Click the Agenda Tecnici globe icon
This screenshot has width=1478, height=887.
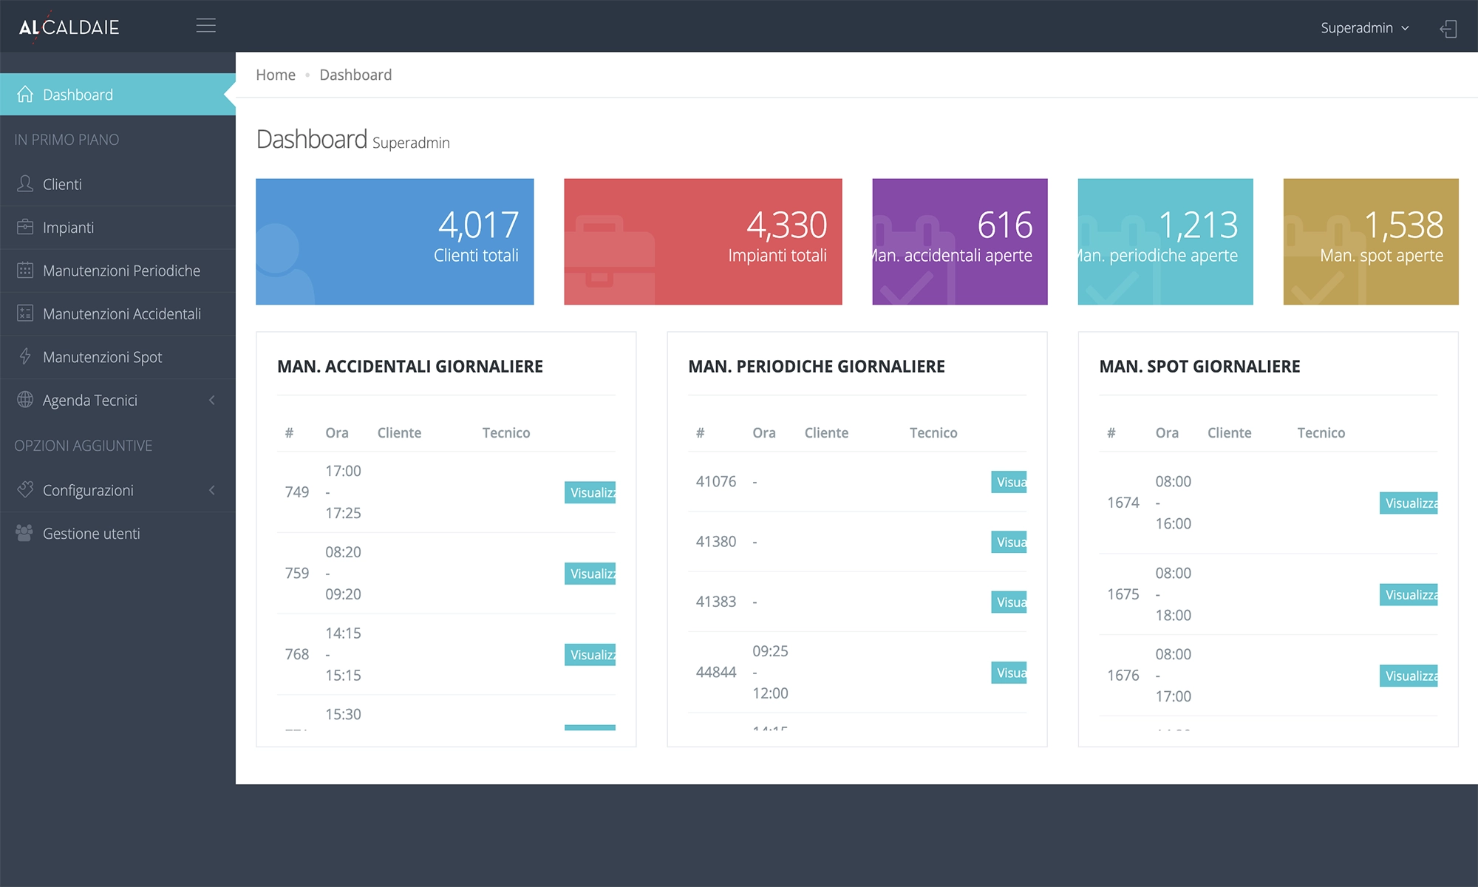[25, 400]
